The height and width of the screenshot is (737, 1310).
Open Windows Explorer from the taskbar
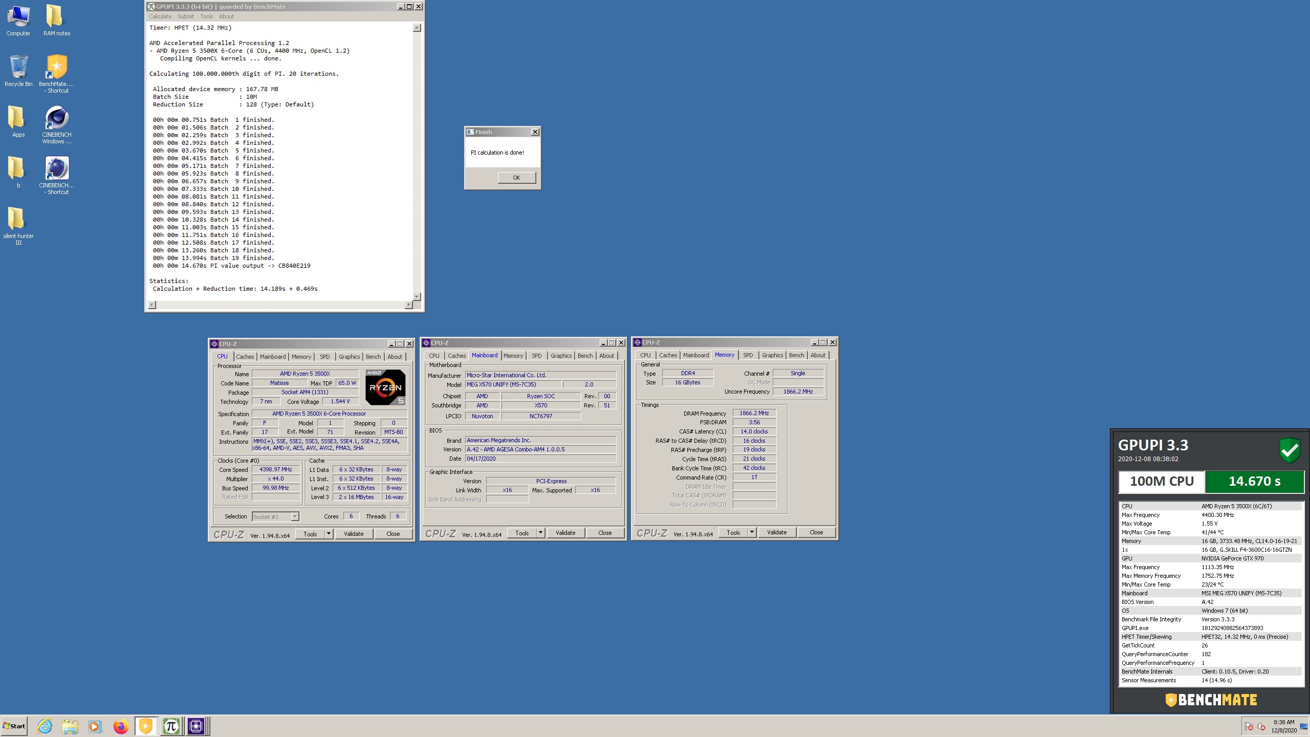pyautogui.click(x=70, y=726)
